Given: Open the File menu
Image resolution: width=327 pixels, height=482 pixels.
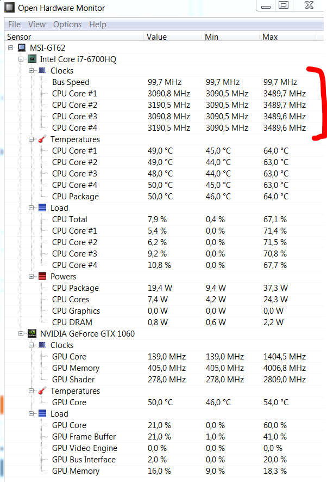Looking at the screenshot, I should [x=15, y=25].
